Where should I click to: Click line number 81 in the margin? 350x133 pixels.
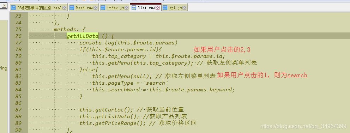[18, 69]
